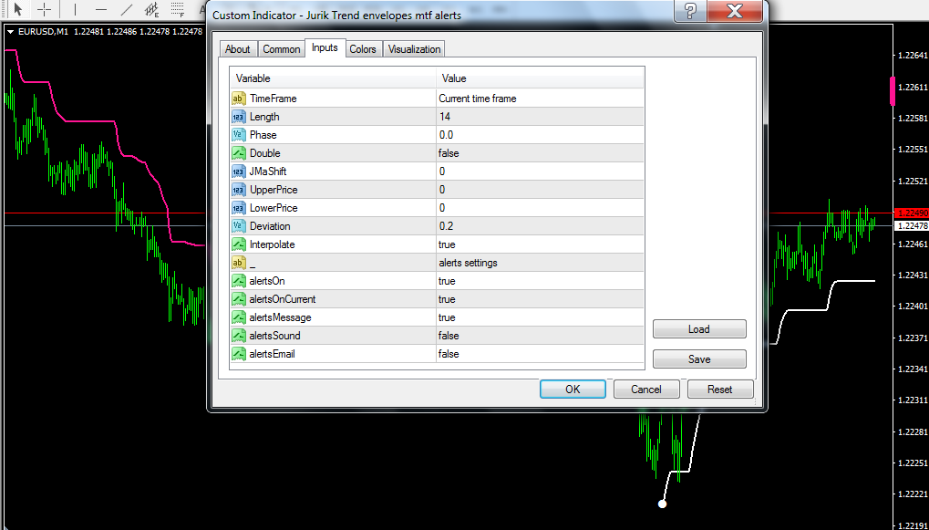Select the Crosshair tool in toolbar
Screen dimensions: 929x530
45,9
